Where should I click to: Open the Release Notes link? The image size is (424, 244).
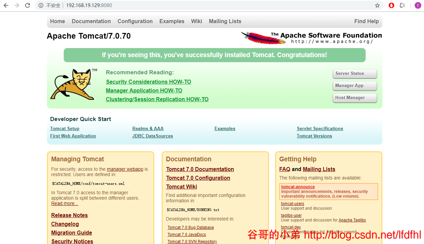(x=69, y=215)
